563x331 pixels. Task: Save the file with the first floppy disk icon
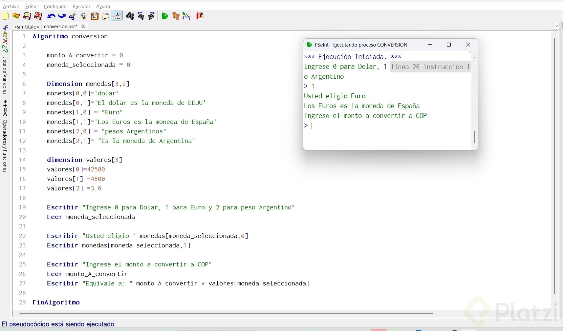pos(27,16)
